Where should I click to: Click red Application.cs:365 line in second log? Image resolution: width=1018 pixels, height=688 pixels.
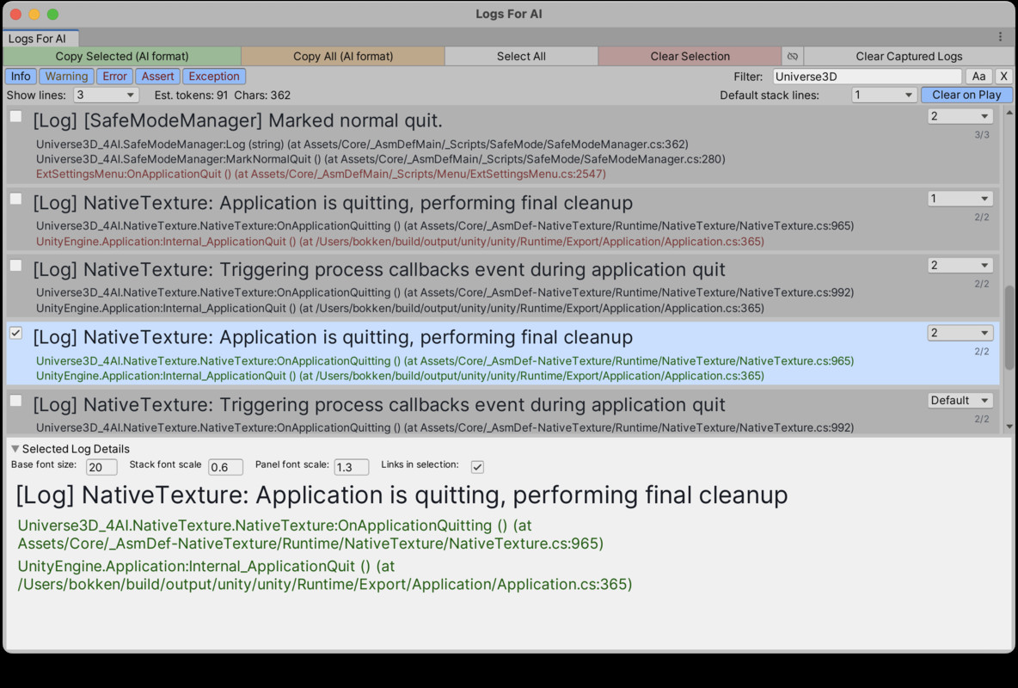coord(400,241)
